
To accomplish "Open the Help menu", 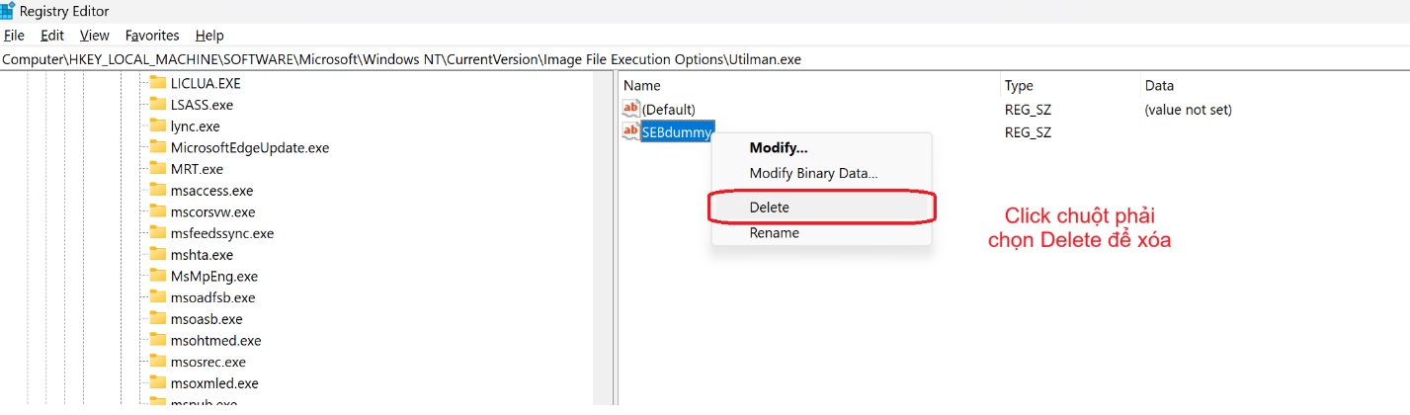I will pyautogui.click(x=209, y=36).
